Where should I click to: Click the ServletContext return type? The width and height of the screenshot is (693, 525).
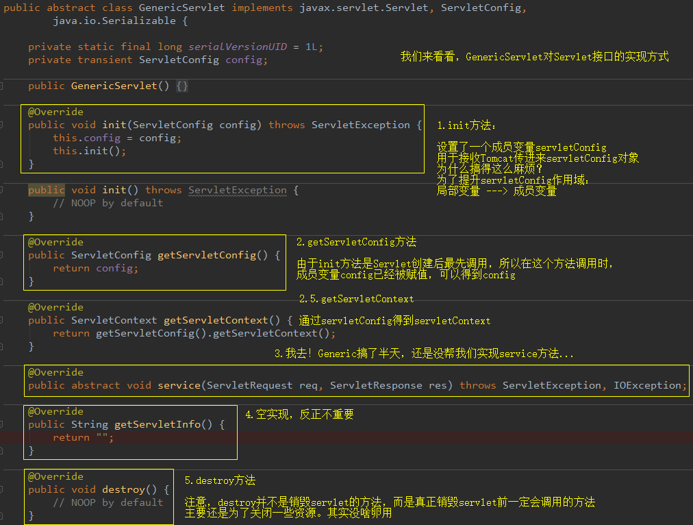pos(114,320)
